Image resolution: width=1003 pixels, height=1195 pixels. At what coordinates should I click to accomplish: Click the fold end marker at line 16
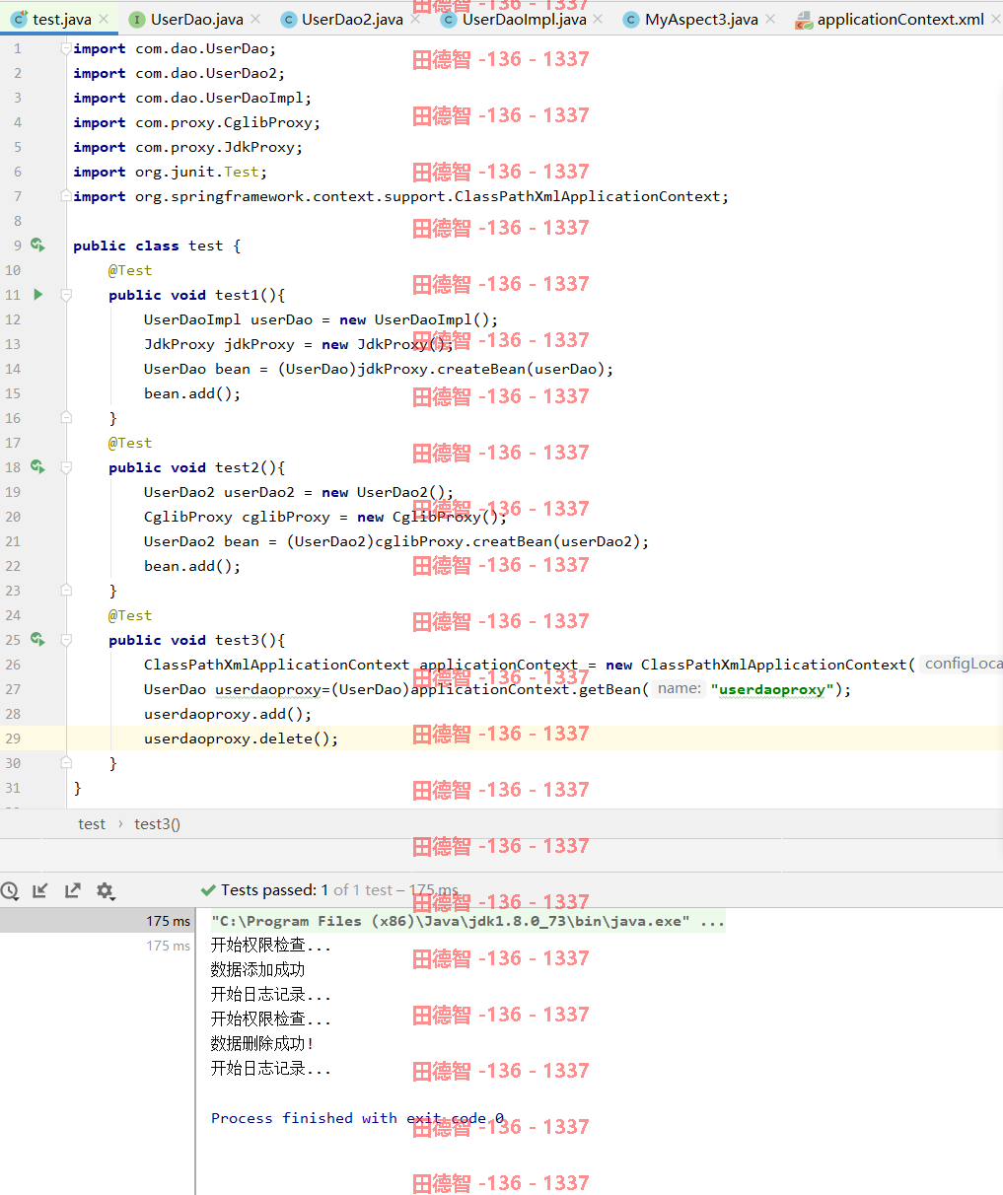[x=66, y=418]
